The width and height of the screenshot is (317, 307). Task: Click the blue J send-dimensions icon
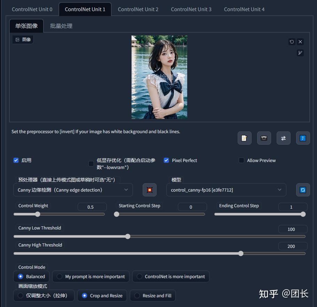[x=303, y=138]
